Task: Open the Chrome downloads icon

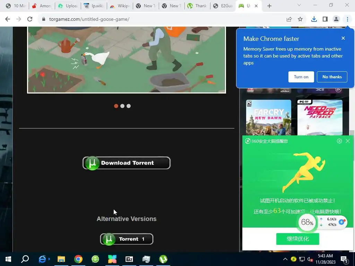Action: [x=314, y=19]
